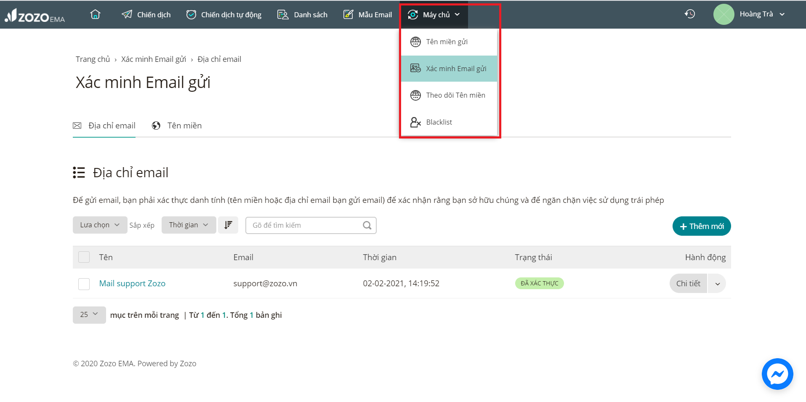This screenshot has height=402, width=806.
Task: Open the Lựa chọn dropdown
Action: click(100, 225)
